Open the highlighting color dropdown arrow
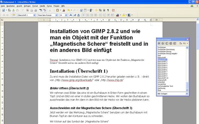 coord(126,15)
